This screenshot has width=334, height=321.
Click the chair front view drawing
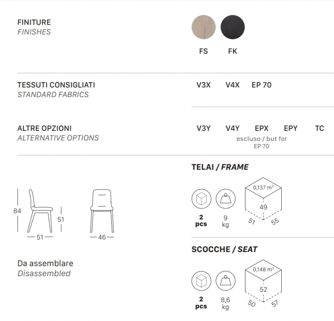(x=102, y=211)
